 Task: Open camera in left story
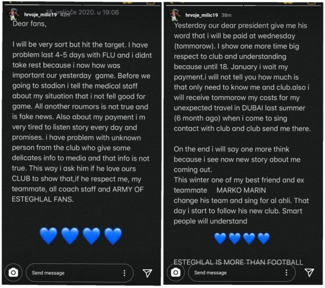tap(13, 273)
